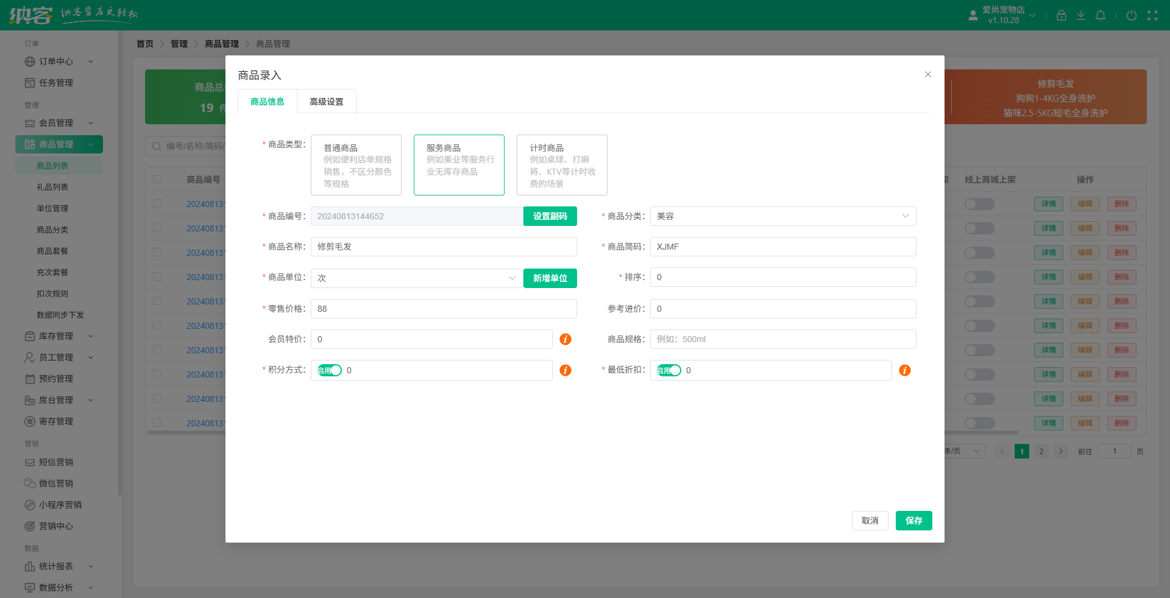The image size is (1170, 598).
Task: Open 扣次规则 in sidebar
Action: 52,294
